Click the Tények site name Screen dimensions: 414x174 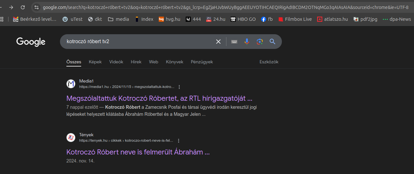point(86,135)
